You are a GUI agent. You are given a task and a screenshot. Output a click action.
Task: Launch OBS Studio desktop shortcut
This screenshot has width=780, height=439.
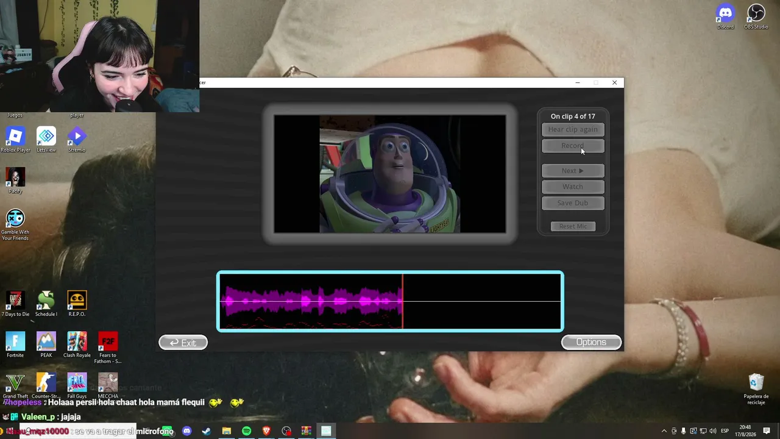point(756,16)
